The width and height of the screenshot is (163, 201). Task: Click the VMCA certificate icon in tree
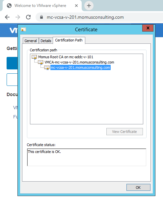41,63
